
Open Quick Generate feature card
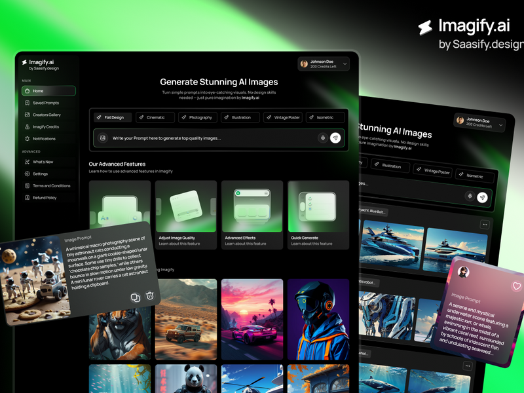click(318, 215)
